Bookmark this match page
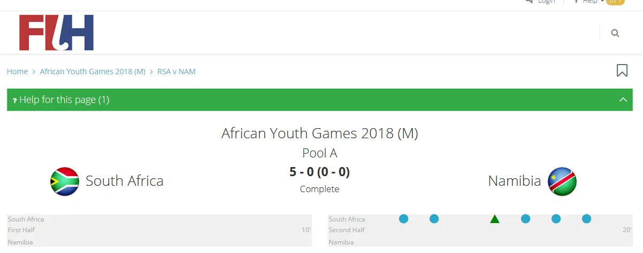The width and height of the screenshot is (643, 253). pyautogui.click(x=622, y=70)
